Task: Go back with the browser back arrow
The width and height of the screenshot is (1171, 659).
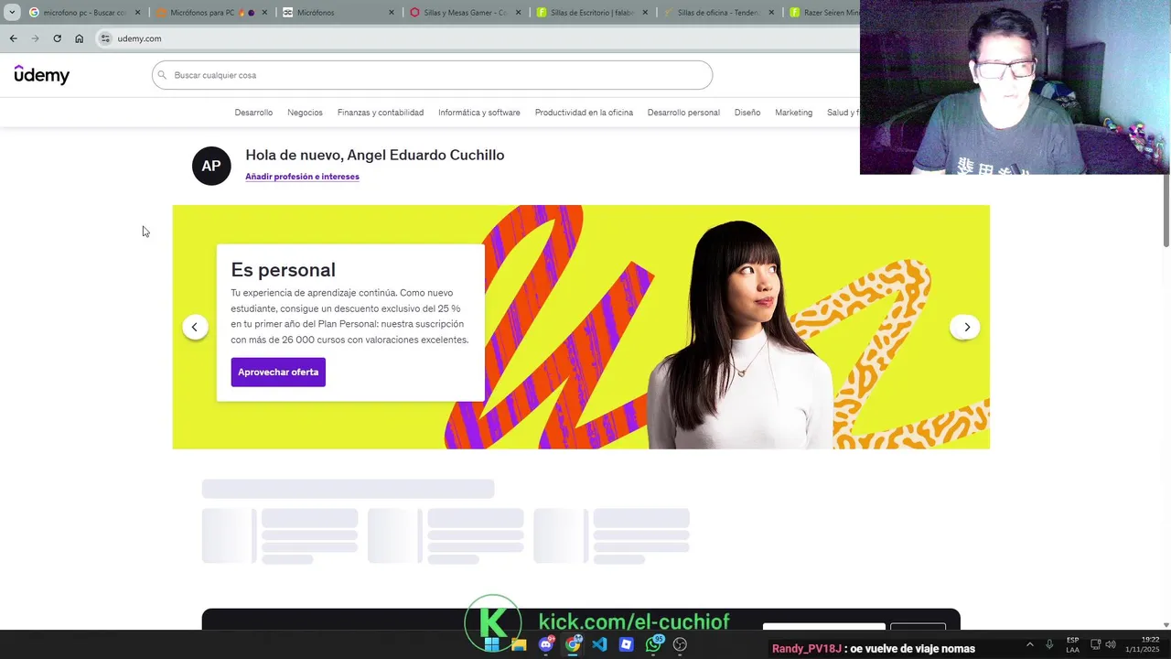Action: coord(13,38)
